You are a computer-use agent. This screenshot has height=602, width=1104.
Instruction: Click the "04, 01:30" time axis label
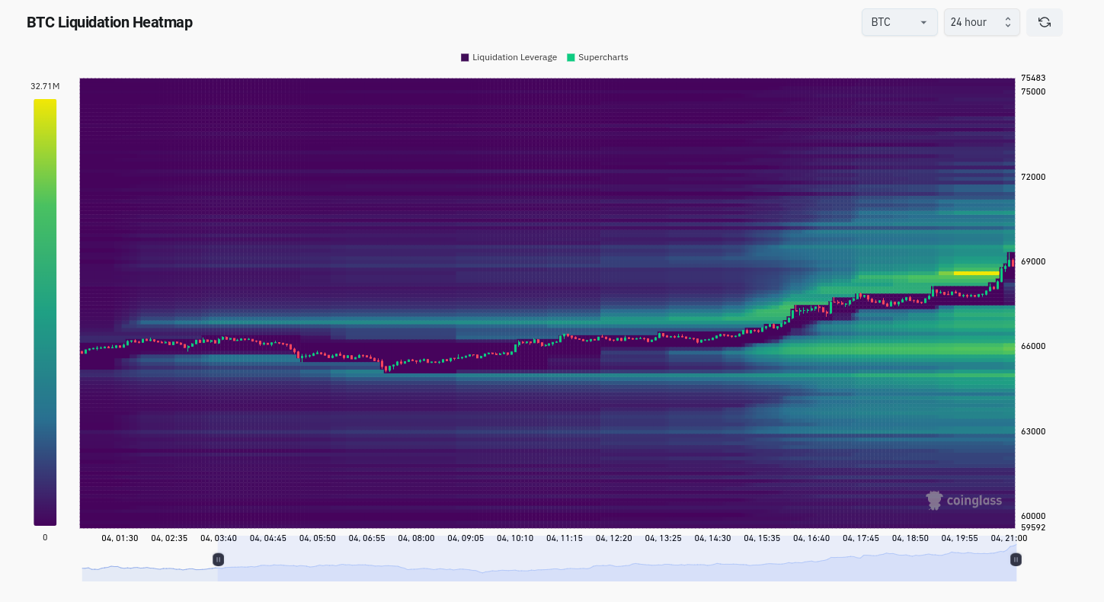120,538
